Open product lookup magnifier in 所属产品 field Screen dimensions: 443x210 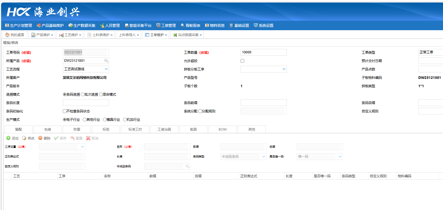(x=106, y=61)
